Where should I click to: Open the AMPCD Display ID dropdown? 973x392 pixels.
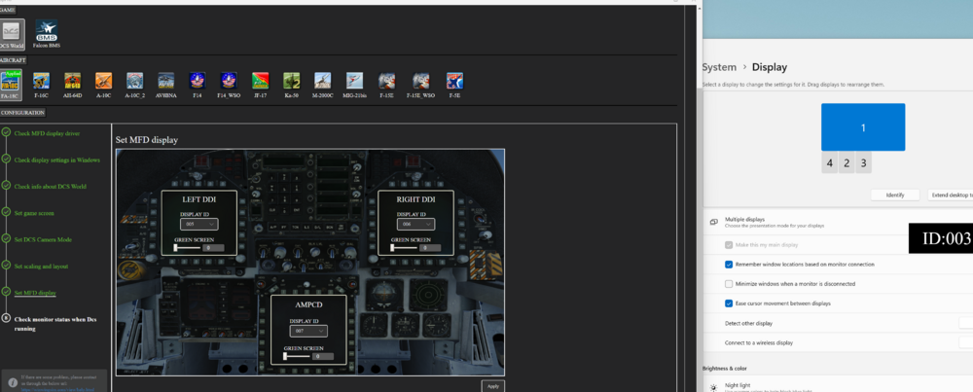[x=308, y=331]
